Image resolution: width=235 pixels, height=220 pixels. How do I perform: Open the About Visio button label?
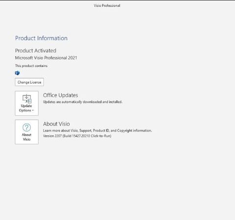(26, 137)
